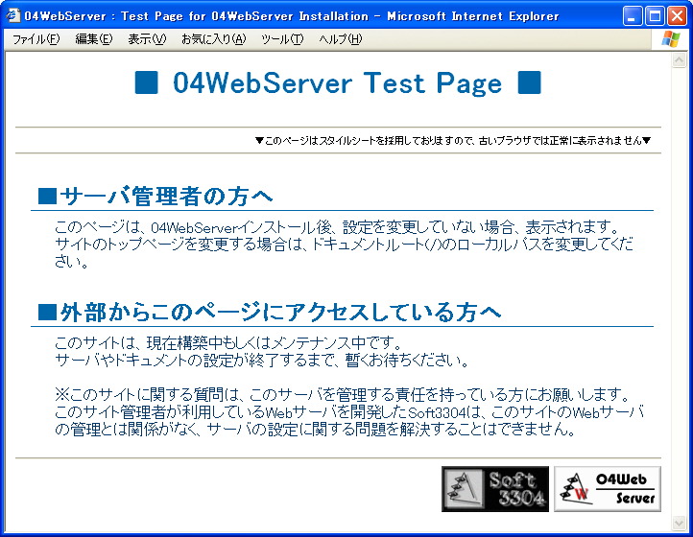Click the scrollbar down arrow
This screenshot has width=693, height=537.
click(x=679, y=523)
